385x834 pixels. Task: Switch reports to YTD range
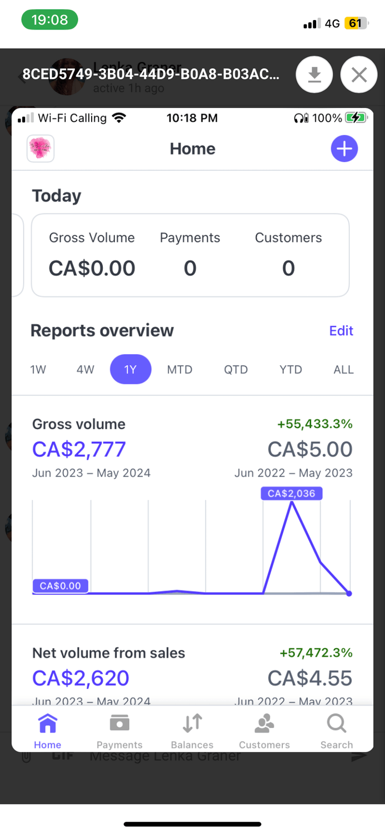(x=291, y=370)
